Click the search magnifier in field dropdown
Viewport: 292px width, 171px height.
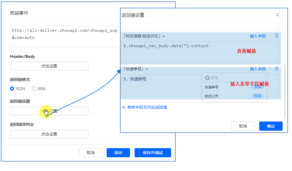coord(207,78)
